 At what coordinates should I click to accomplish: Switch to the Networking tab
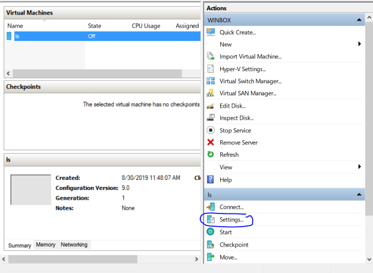74,245
